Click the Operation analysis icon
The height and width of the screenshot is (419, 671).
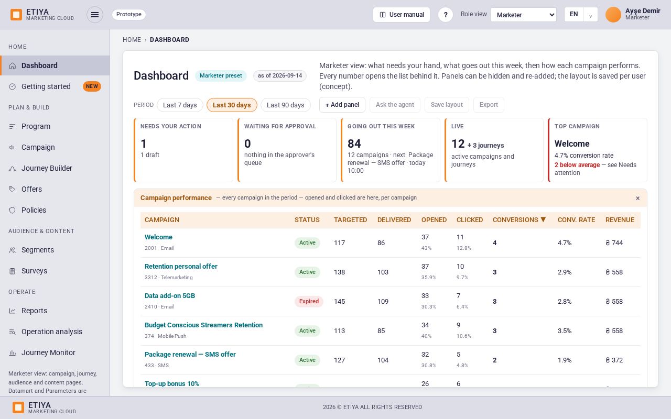coord(12,332)
